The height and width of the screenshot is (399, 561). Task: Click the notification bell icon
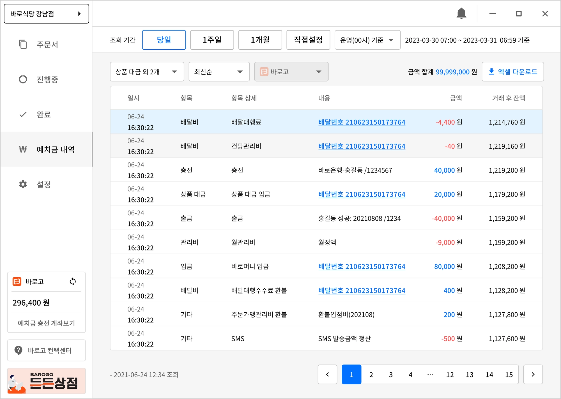(461, 13)
